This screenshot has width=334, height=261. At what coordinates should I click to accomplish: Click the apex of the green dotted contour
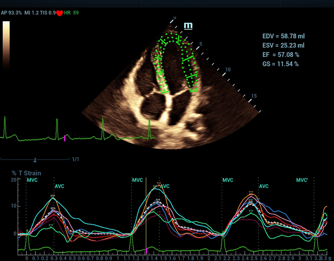[x=172, y=34]
